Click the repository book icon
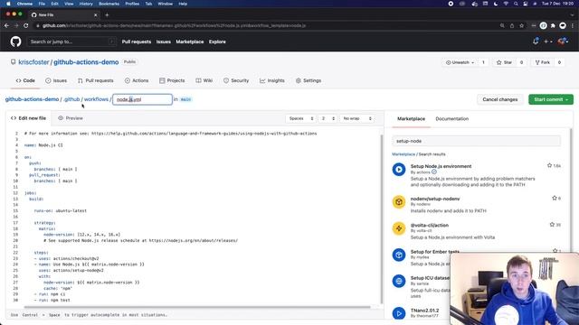 tap(14, 62)
